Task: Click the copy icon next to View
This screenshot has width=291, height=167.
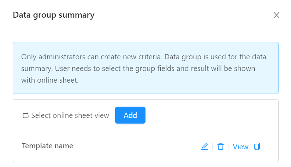Action: tap(257, 147)
